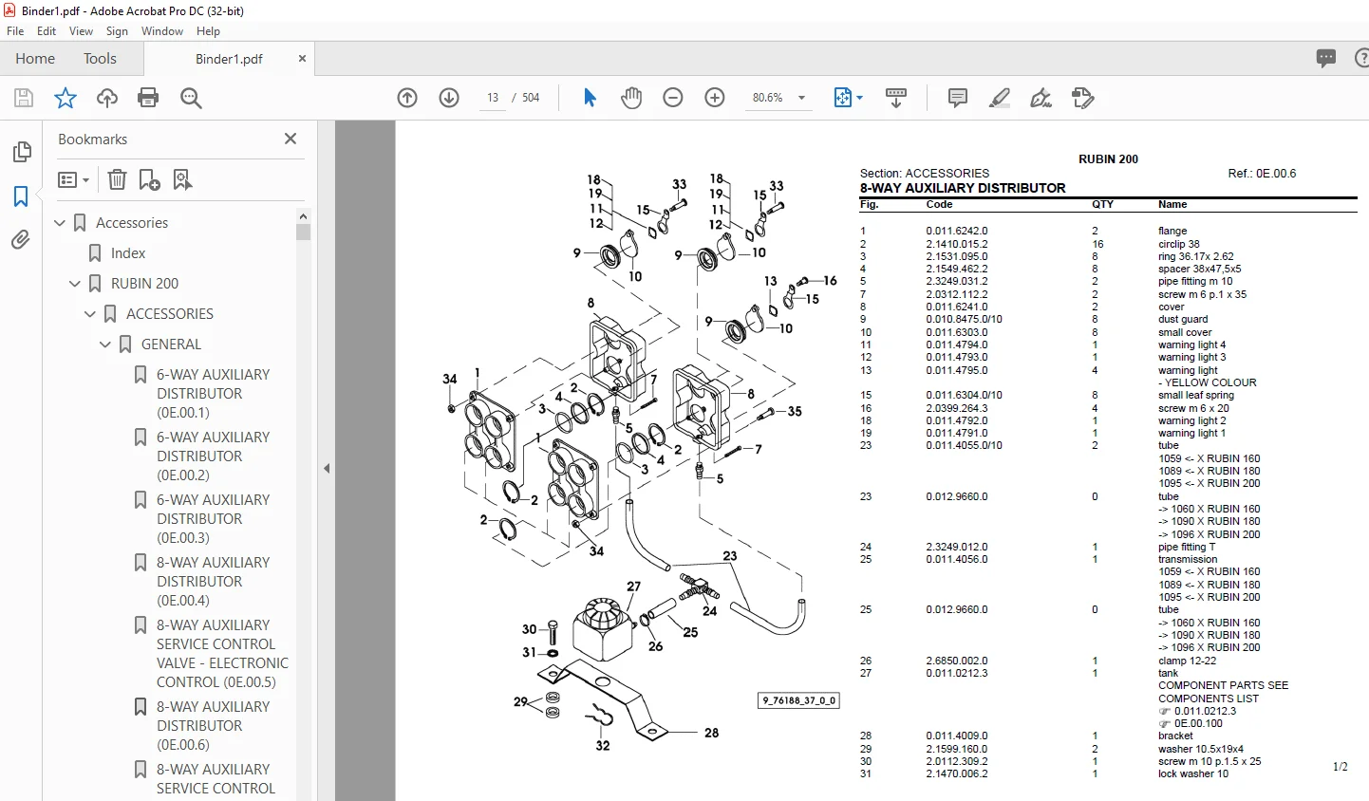Open bookmark 8-WAY AUXILIARY DISTRIBUTOR (0E.00.4)
This screenshot has height=801, width=1369.
click(x=213, y=582)
